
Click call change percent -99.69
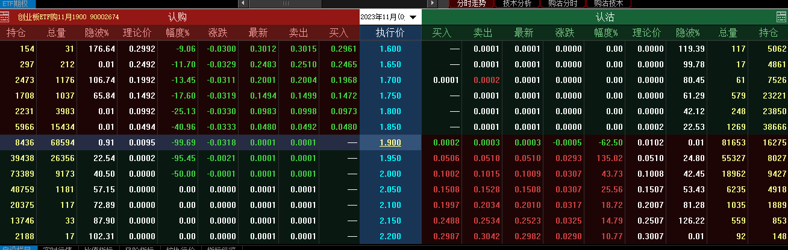pyautogui.click(x=183, y=142)
